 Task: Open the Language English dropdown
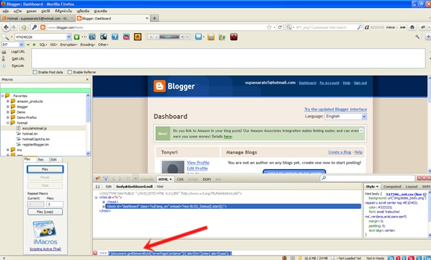(345, 117)
